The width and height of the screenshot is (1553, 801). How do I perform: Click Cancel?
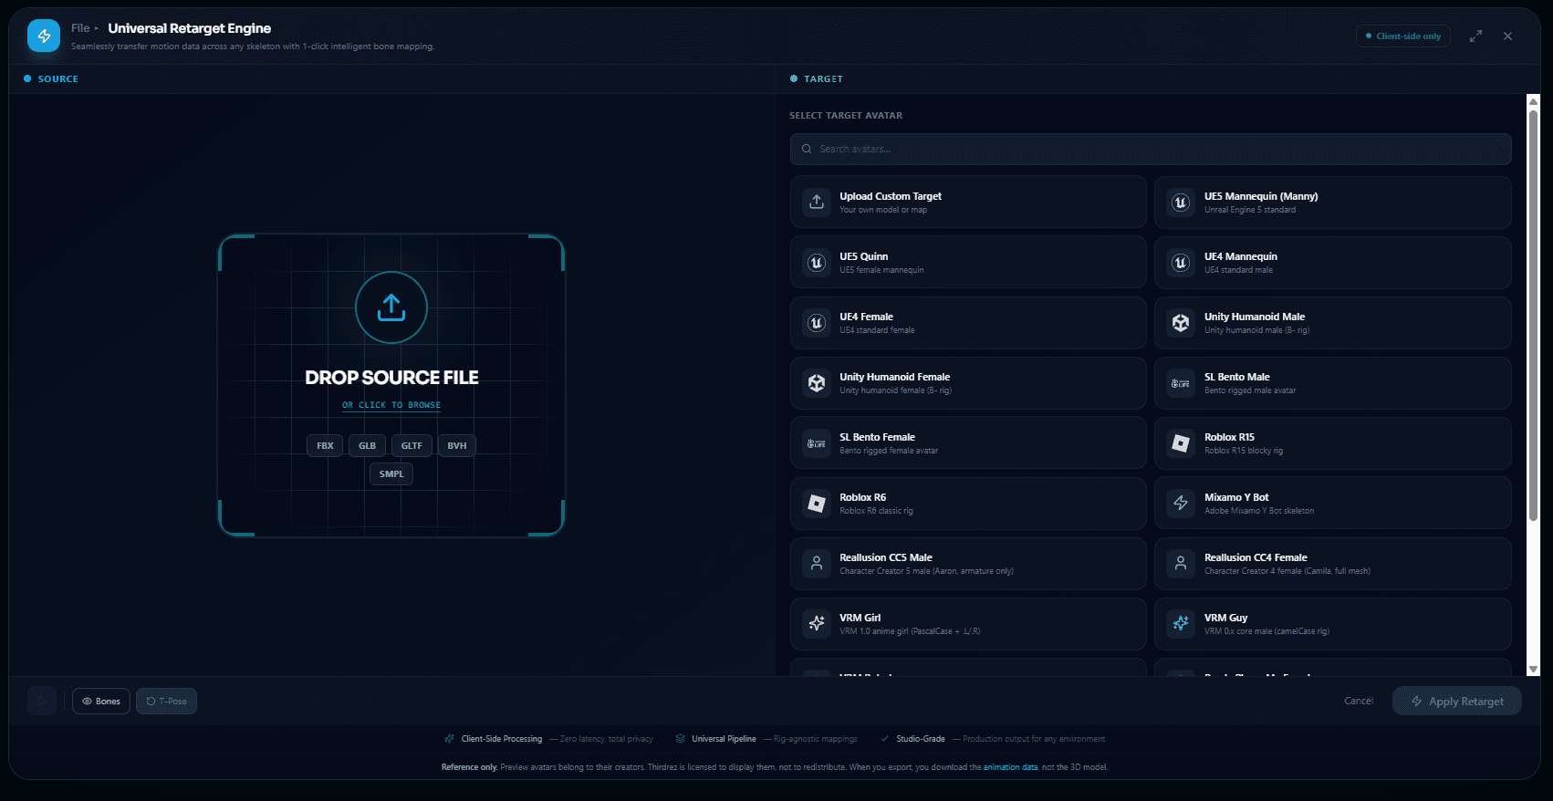point(1359,701)
